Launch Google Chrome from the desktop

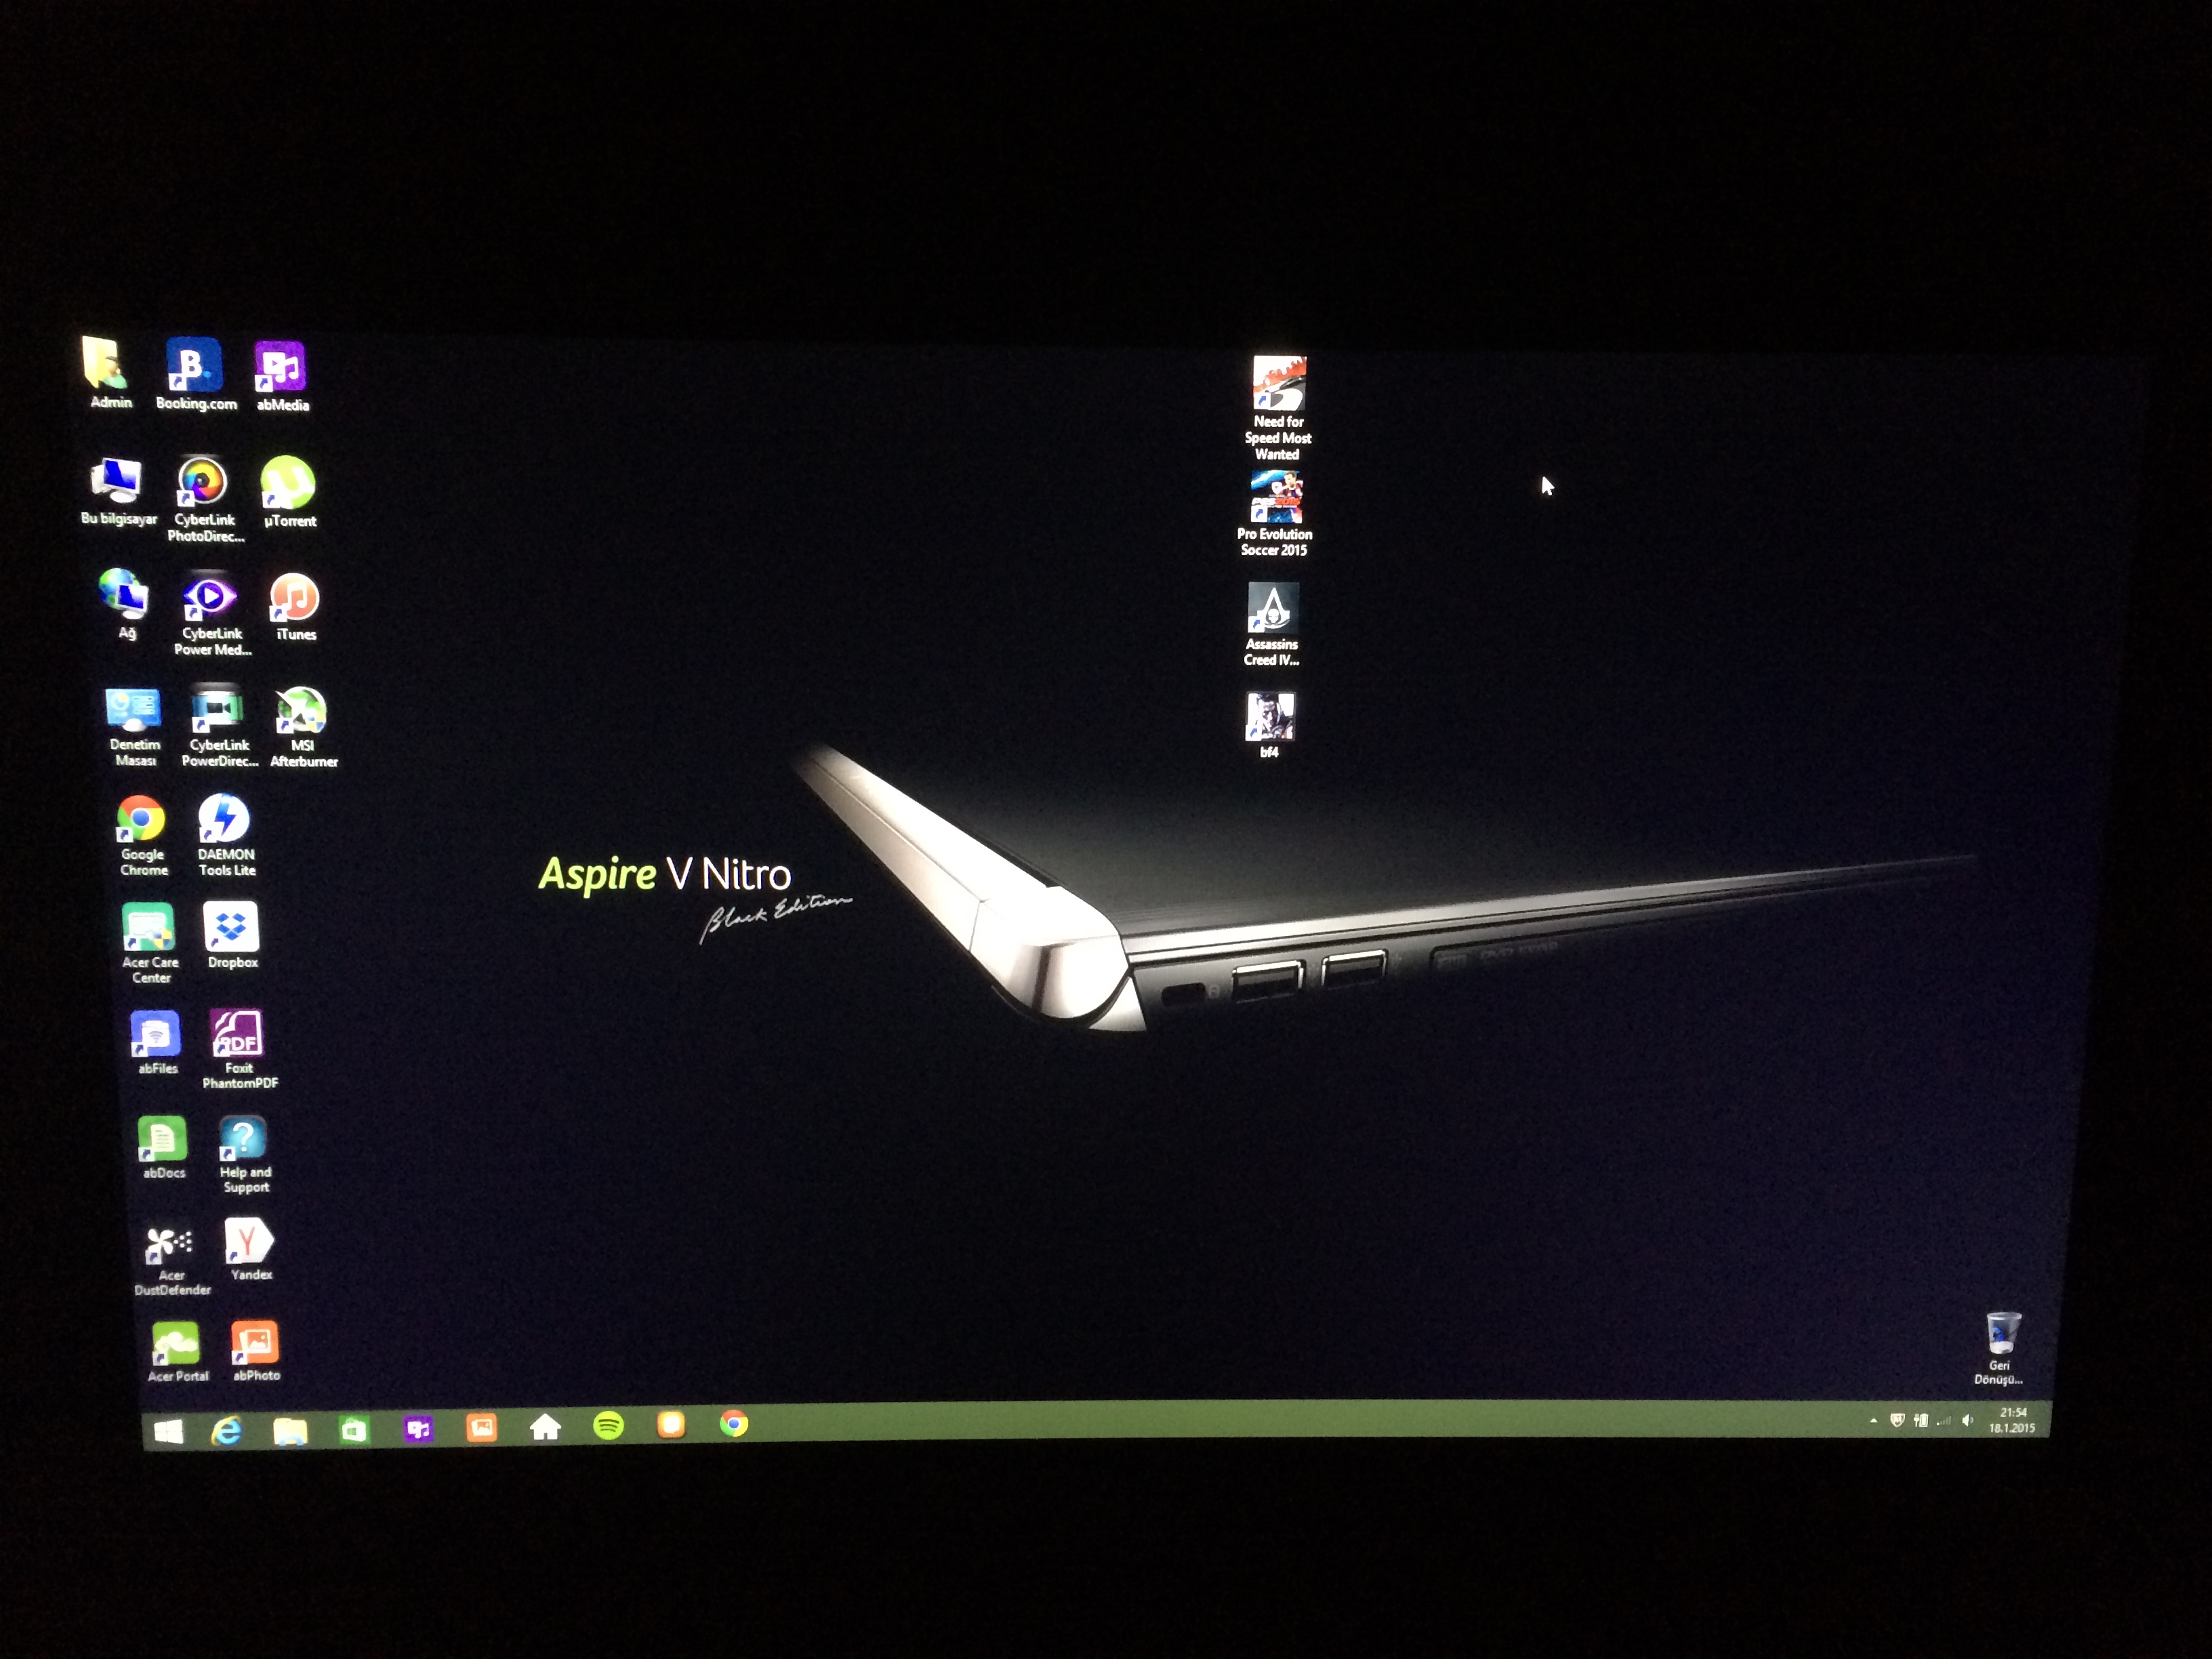[x=142, y=837]
